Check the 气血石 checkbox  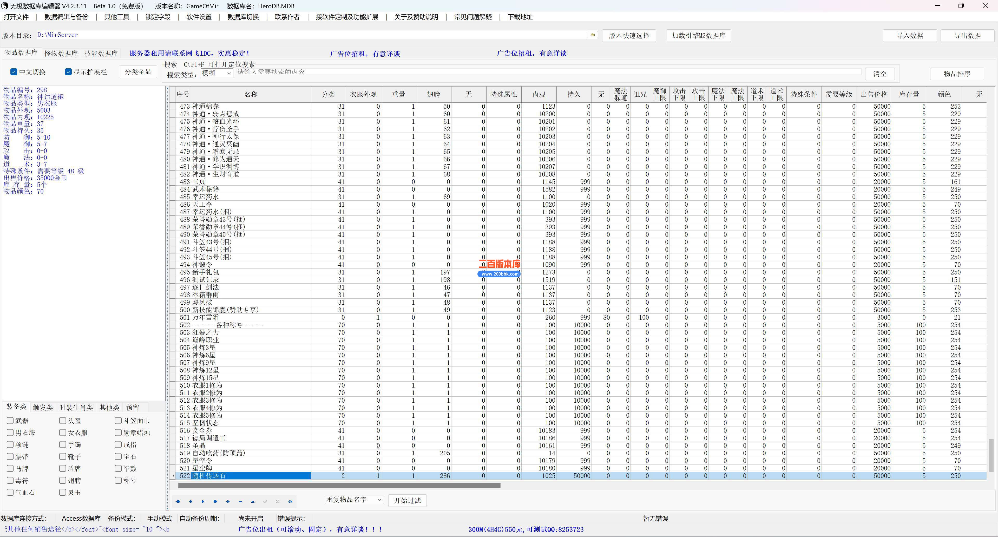(10, 493)
